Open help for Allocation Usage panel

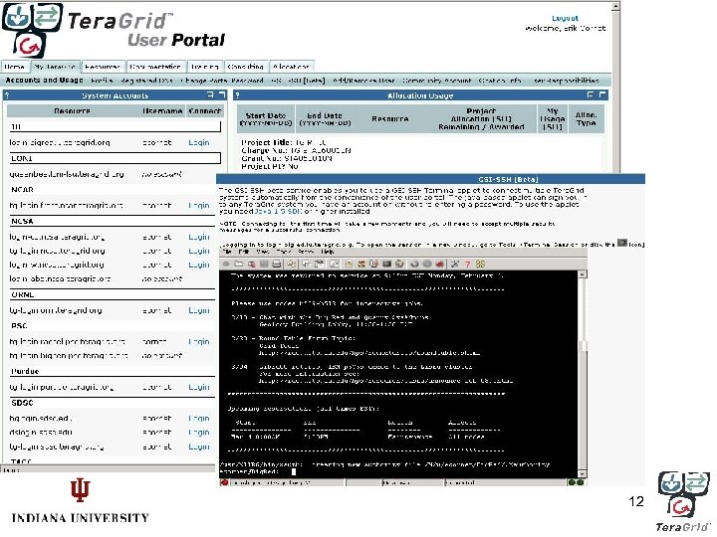(238, 95)
